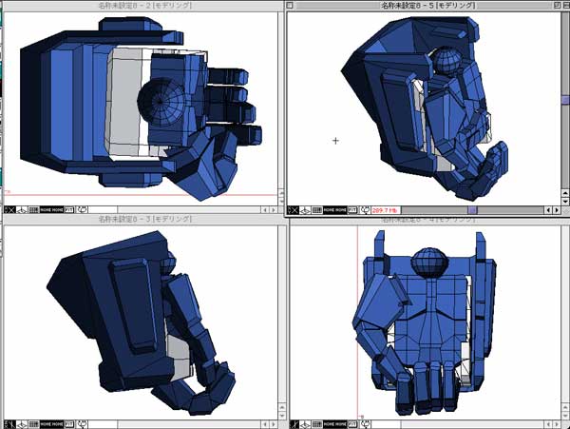This screenshot has height=429, width=570.
Task: Open the right NONE popup in window 8-4
Action: click(341, 424)
